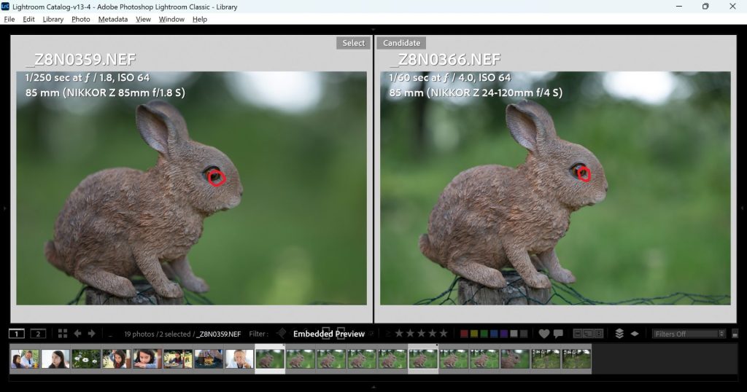Image resolution: width=747 pixels, height=392 pixels.
Task: Open the Edit menu
Action: click(28, 19)
